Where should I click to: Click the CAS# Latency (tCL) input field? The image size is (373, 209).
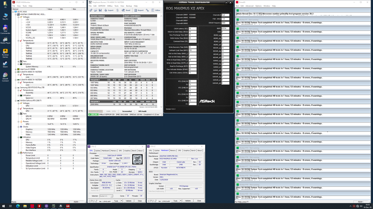192,28
